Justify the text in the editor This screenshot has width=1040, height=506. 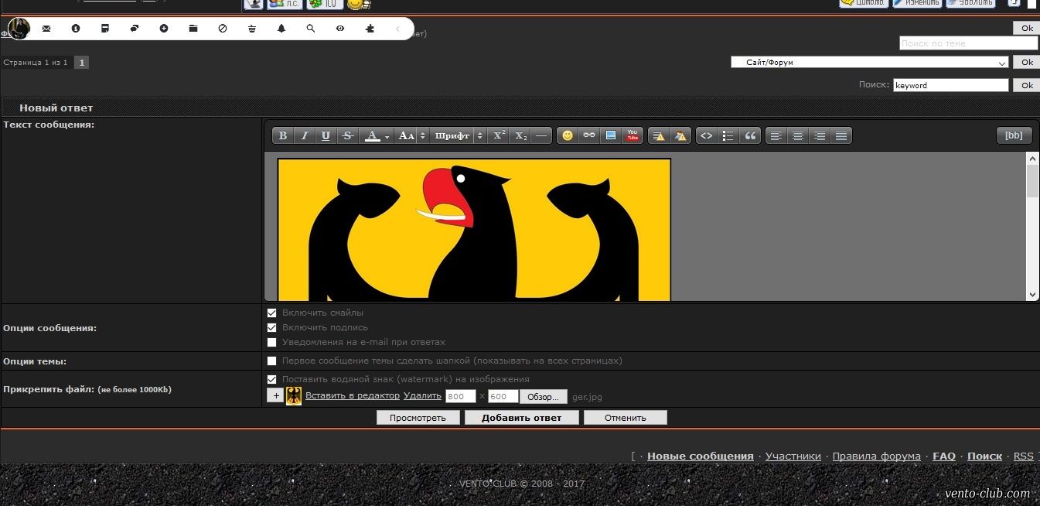click(841, 135)
